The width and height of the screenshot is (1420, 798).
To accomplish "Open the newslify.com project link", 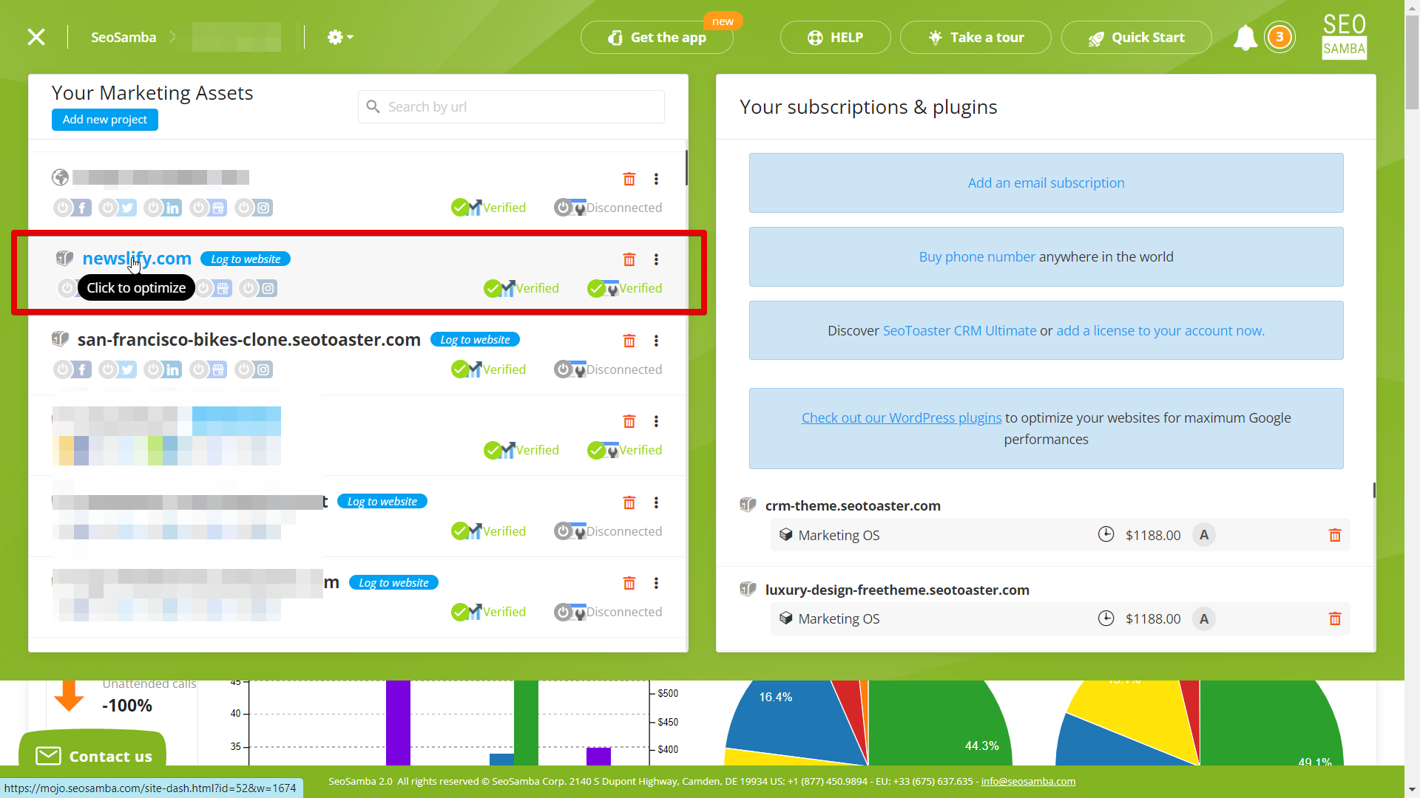I will (x=137, y=259).
